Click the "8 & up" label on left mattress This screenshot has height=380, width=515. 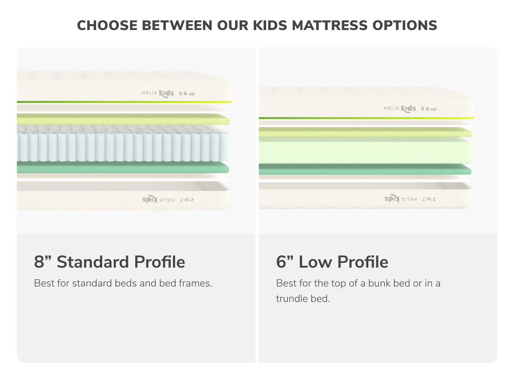click(x=186, y=93)
